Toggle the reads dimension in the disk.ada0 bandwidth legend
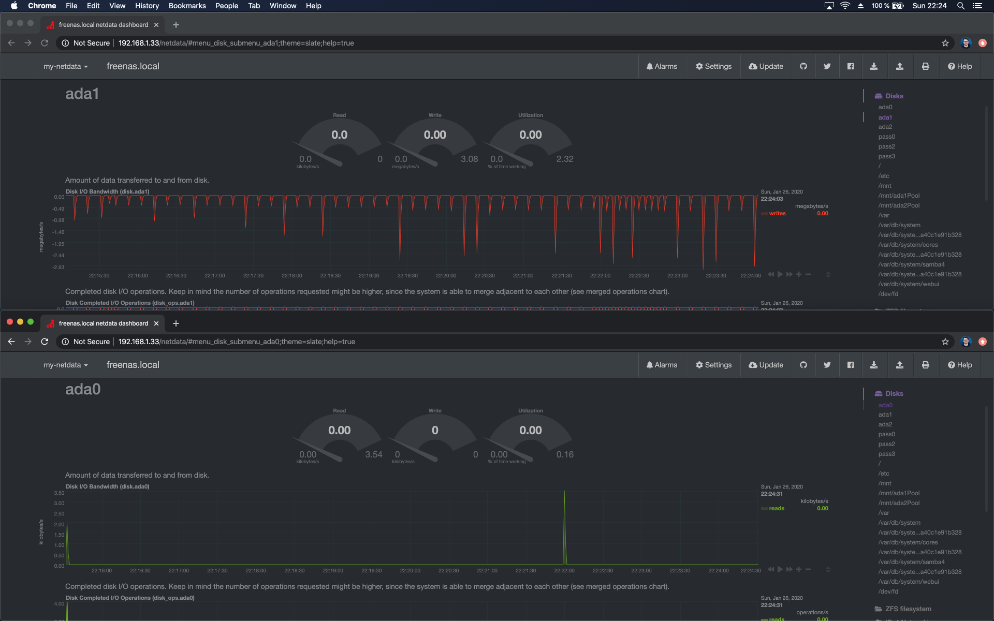The width and height of the screenshot is (994, 621). (x=776, y=508)
